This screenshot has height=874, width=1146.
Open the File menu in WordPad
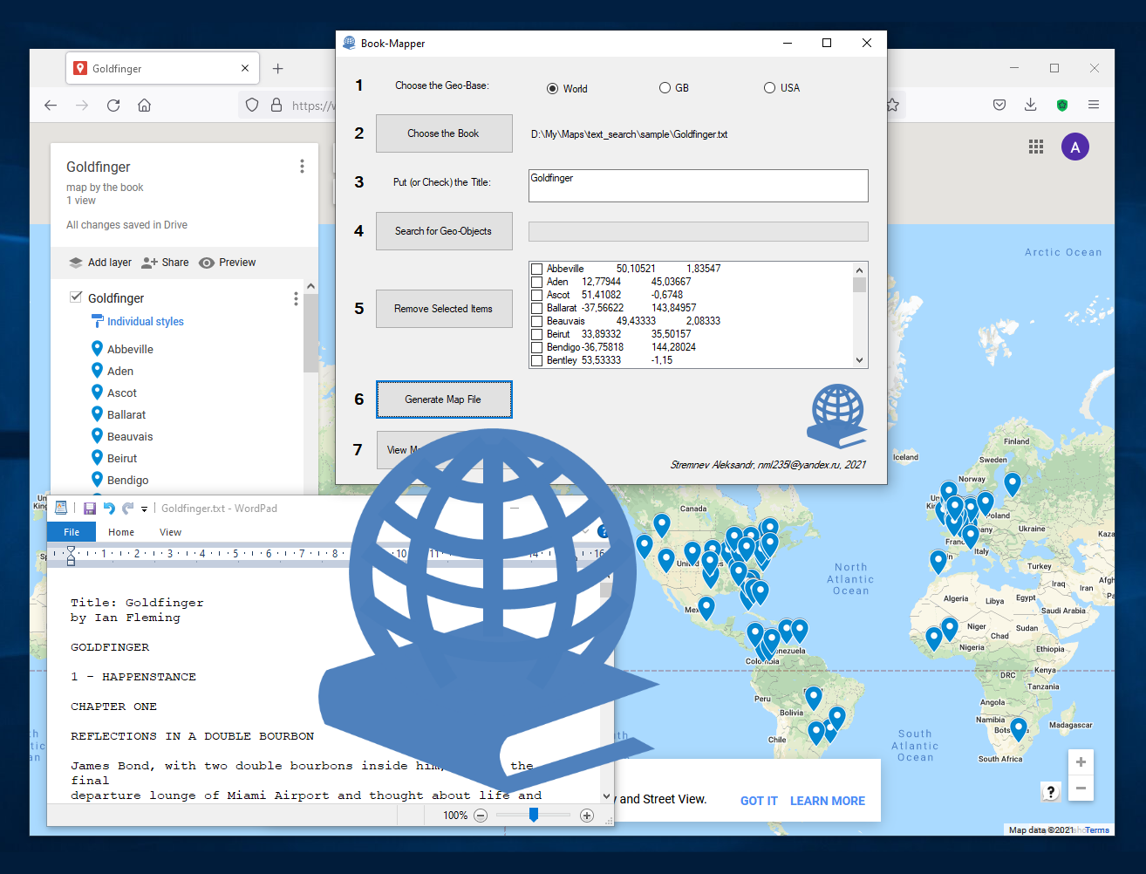72,532
